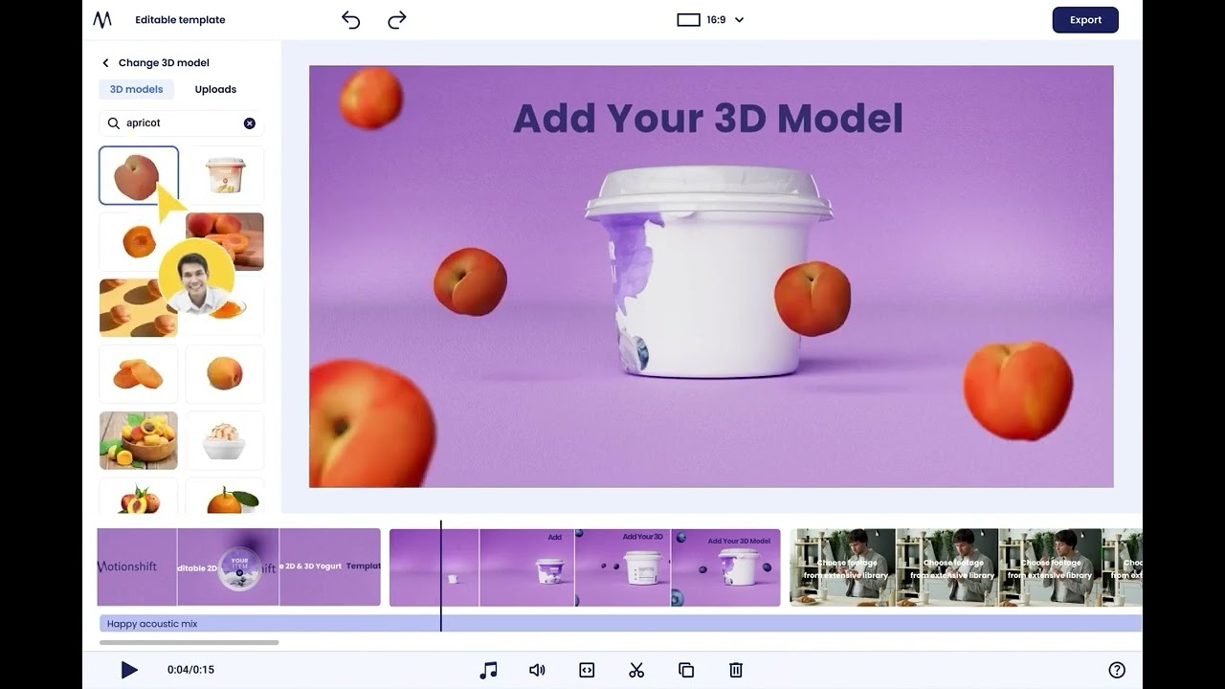Click the 0:04/0:15 time readout
Viewport: 1225px width, 689px height.
pos(190,670)
